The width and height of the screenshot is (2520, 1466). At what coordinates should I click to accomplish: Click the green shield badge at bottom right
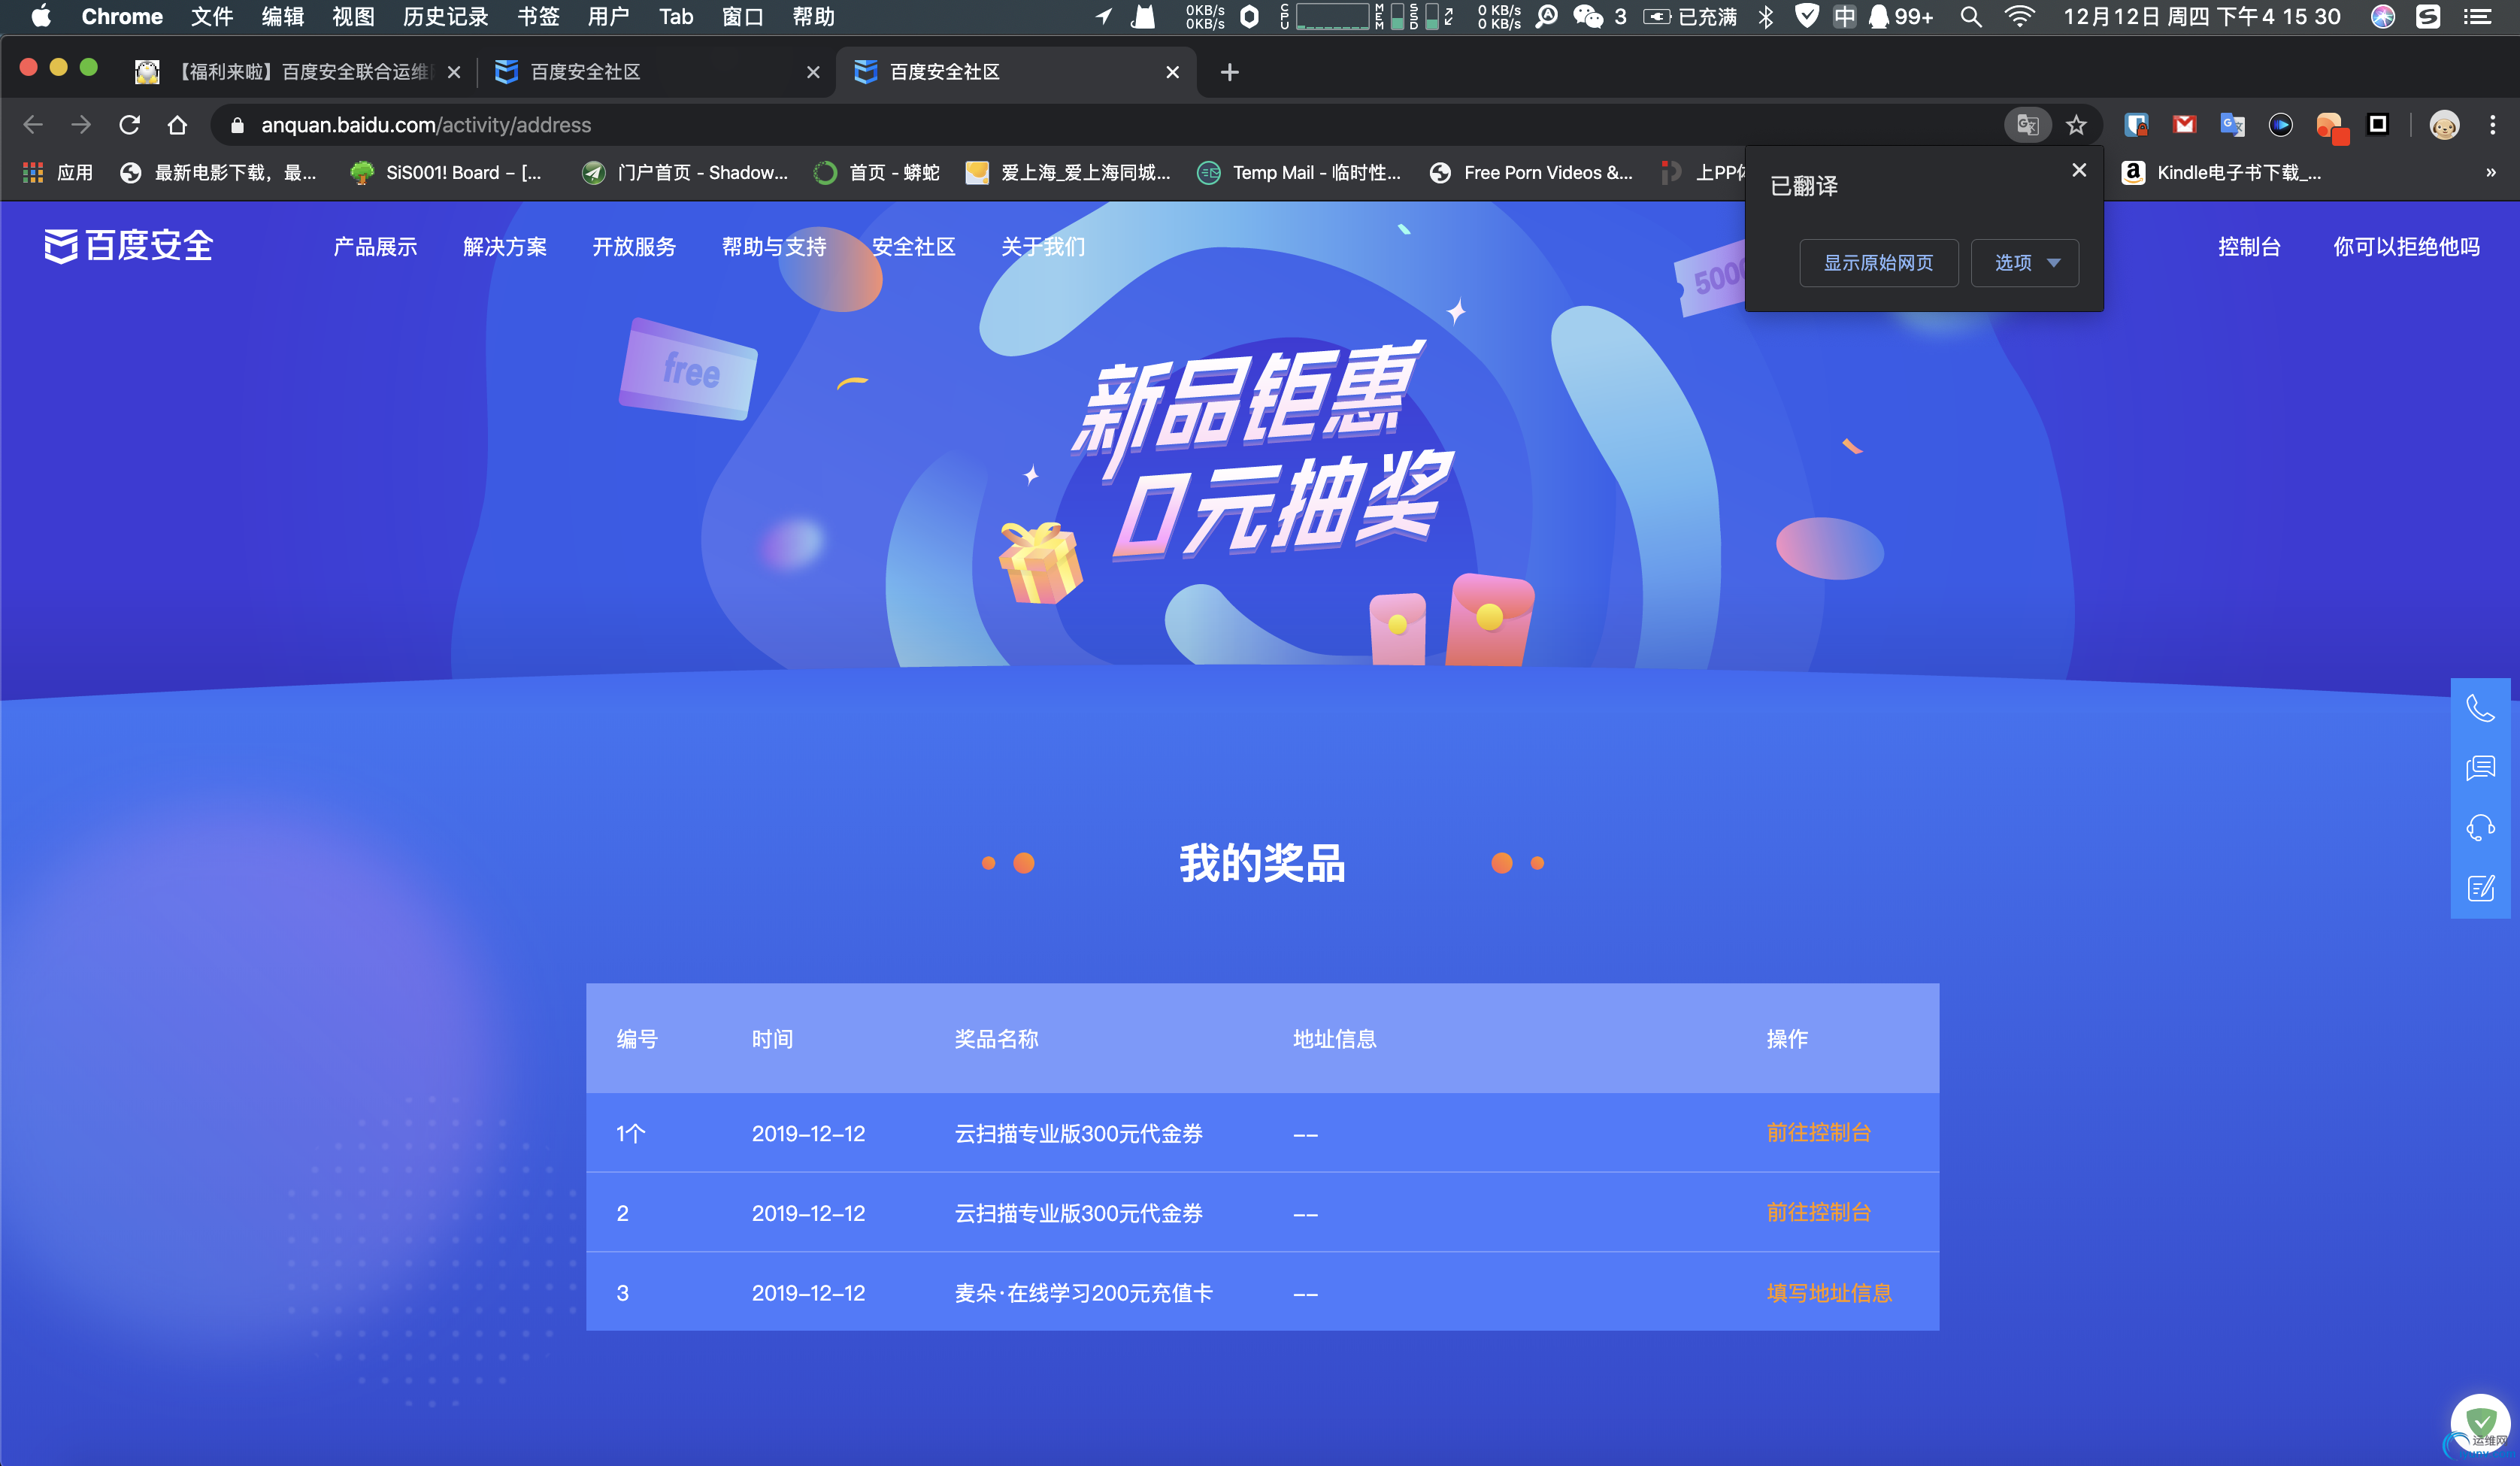(2480, 1422)
